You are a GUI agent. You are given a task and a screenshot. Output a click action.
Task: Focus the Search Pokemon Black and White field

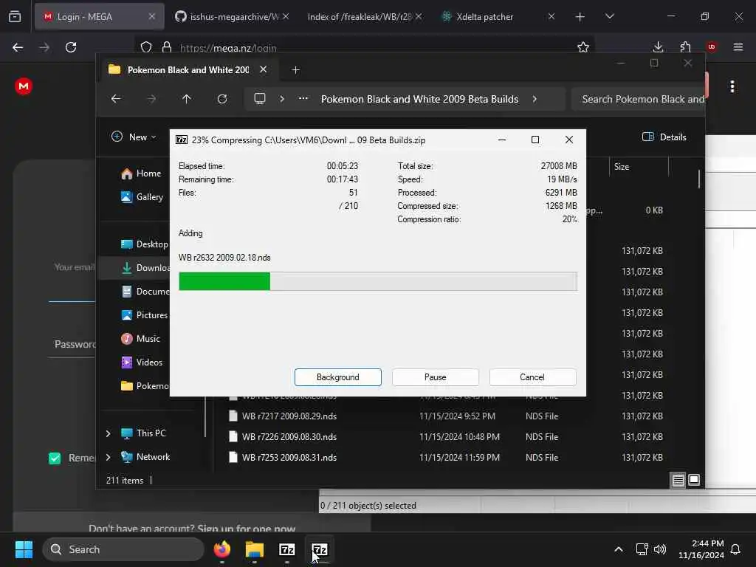(x=638, y=99)
